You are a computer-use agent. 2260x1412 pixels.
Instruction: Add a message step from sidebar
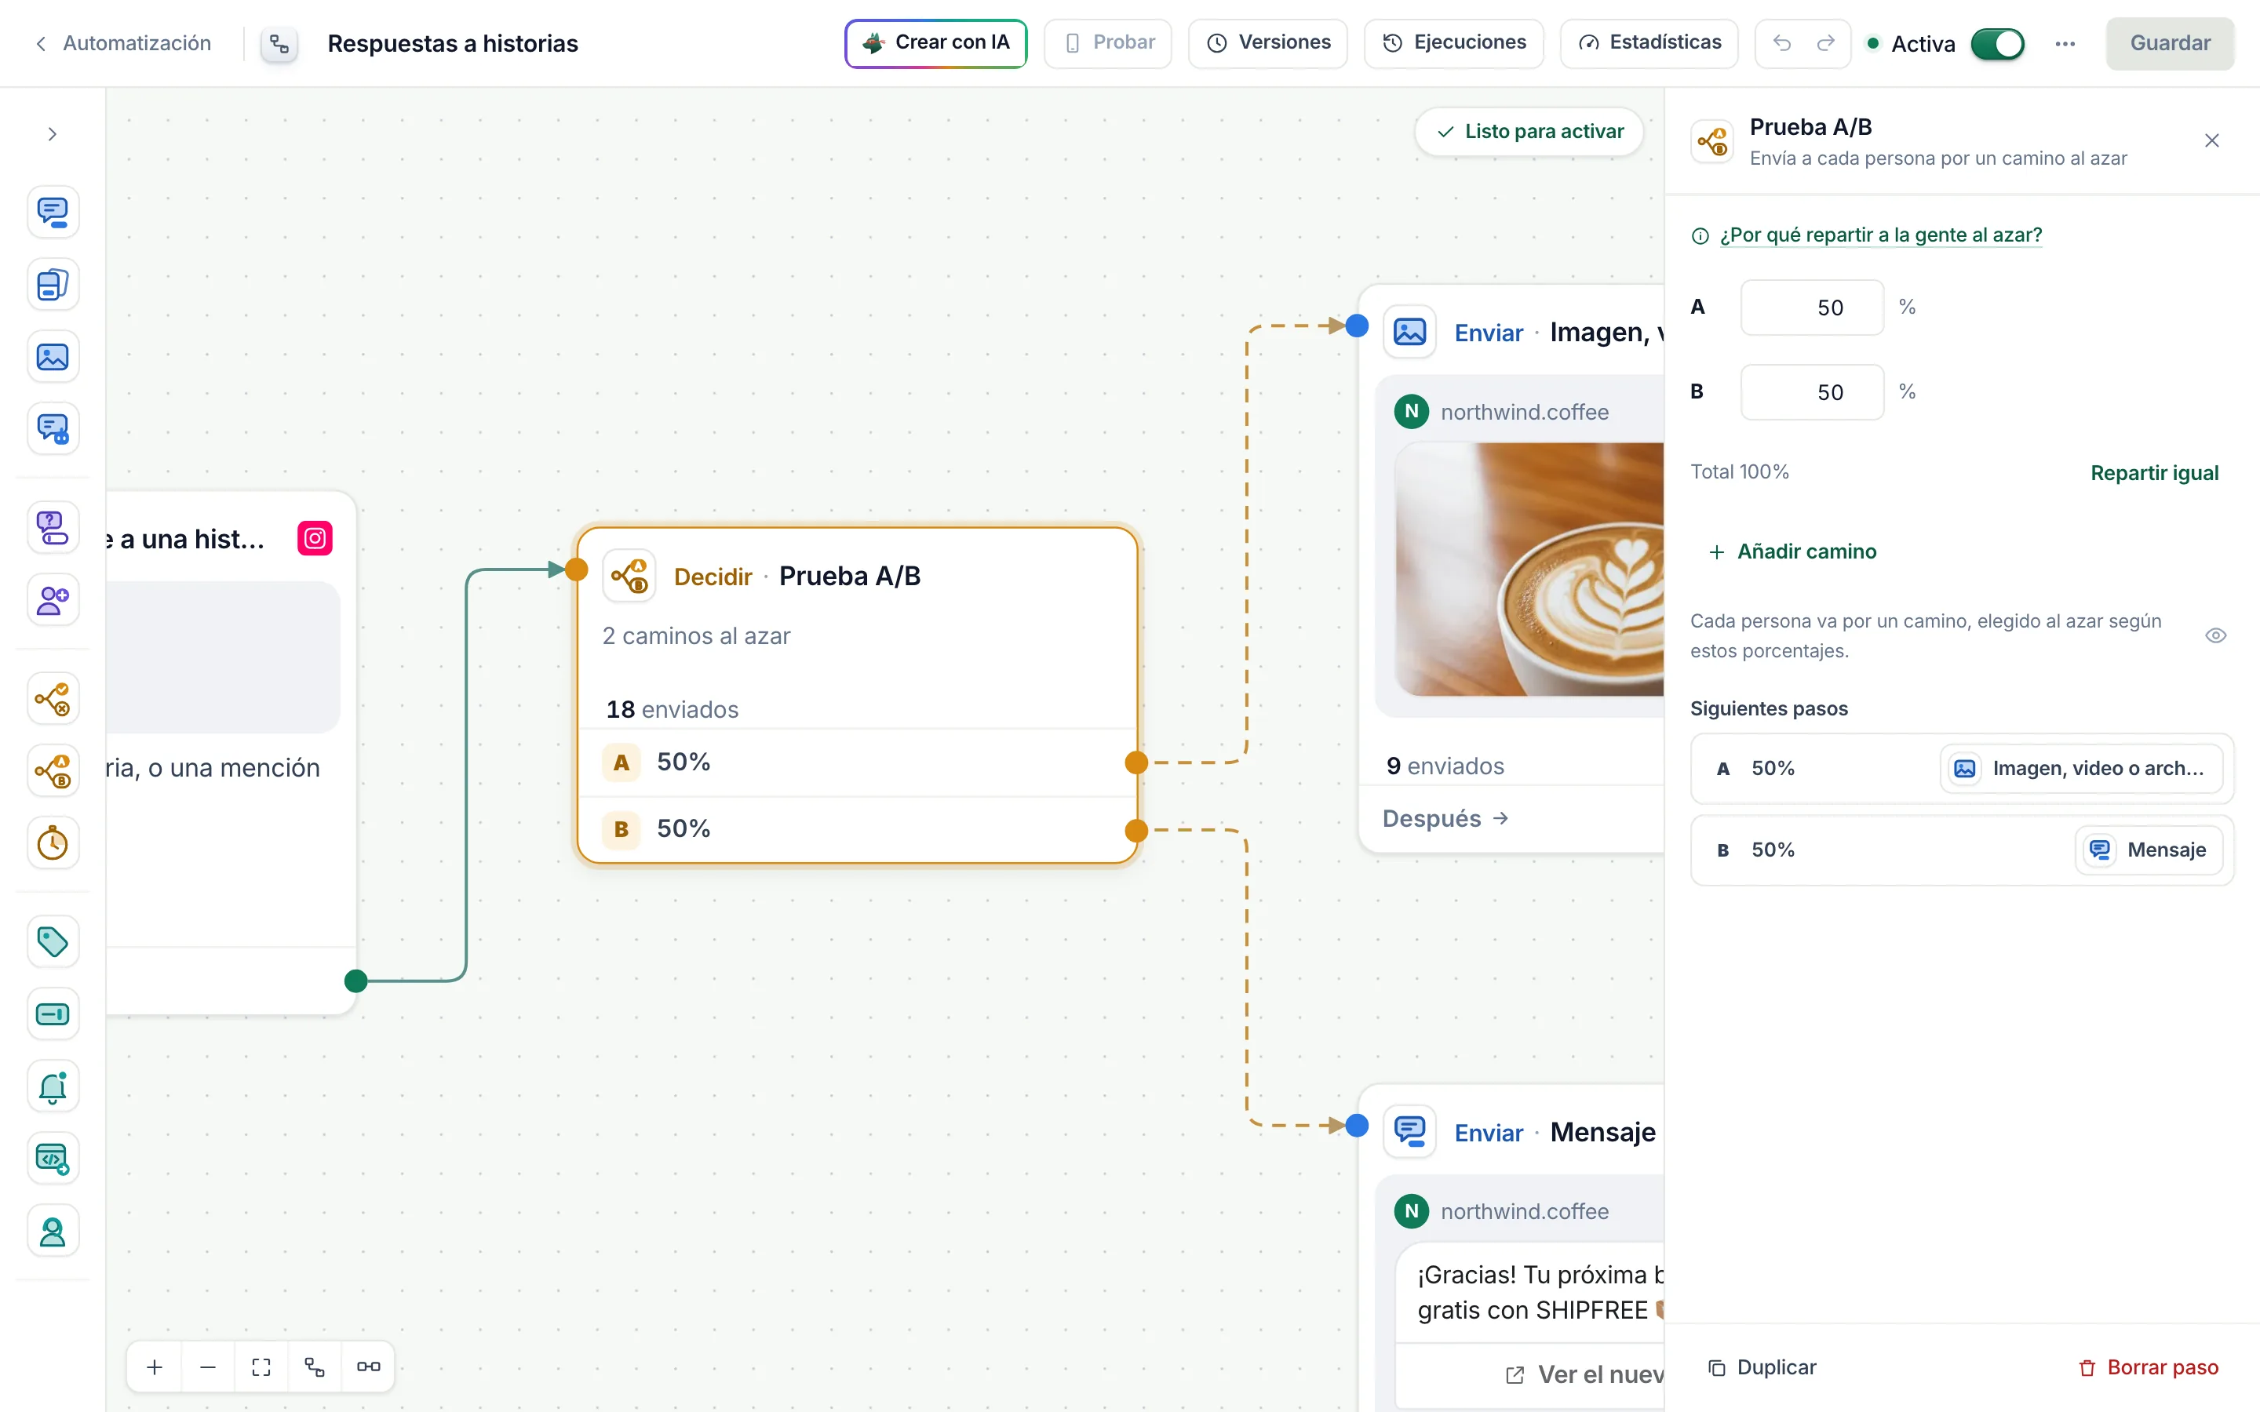pos(53,212)
